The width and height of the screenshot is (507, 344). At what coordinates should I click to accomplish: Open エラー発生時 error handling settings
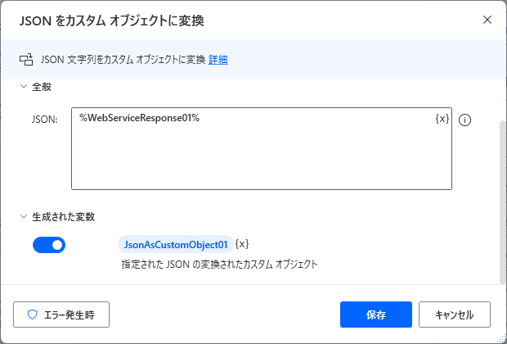pyautogui.click(x=61, y=315)
